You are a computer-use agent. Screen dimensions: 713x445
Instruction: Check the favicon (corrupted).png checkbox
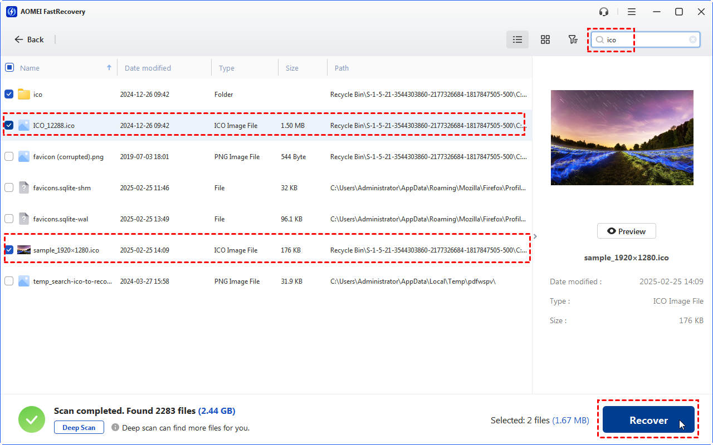(x=9, y=156)
